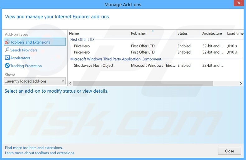The height and width of the screenshot is (160, 246).
Task: Collapse Microsoft Windows Third Party Application Component group
Action: [x=116, y=59]
